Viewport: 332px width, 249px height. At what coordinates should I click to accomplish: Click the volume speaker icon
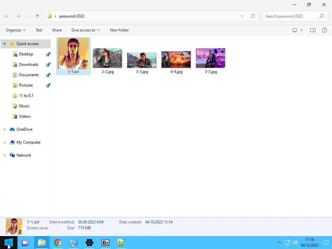coord(295,243)
